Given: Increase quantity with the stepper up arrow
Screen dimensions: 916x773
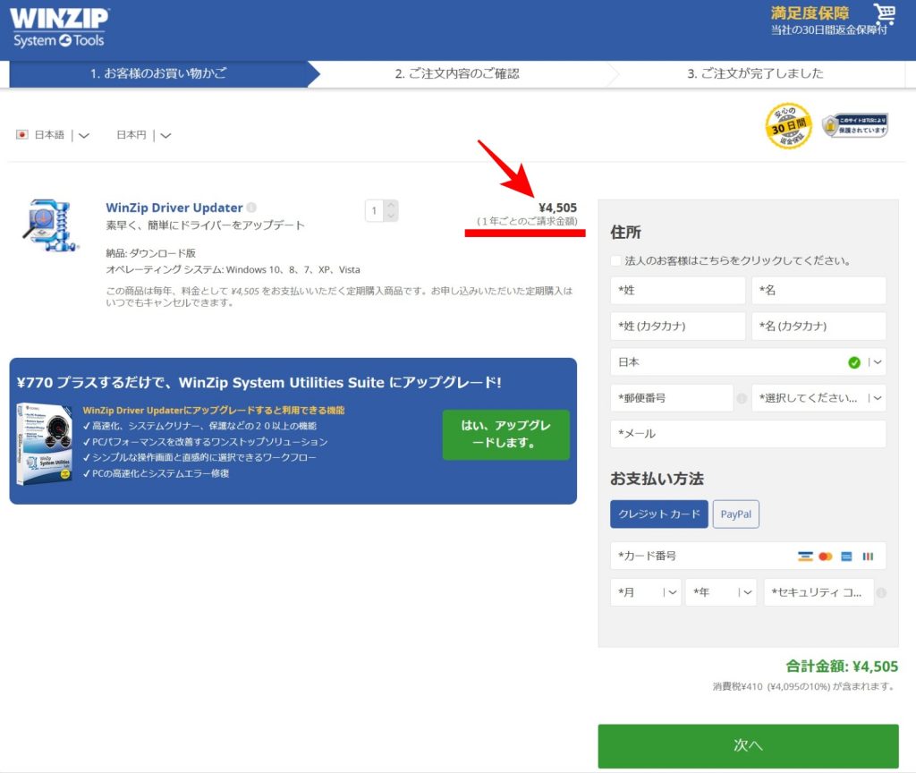Looking at the screenshot, I should [391, 205].
